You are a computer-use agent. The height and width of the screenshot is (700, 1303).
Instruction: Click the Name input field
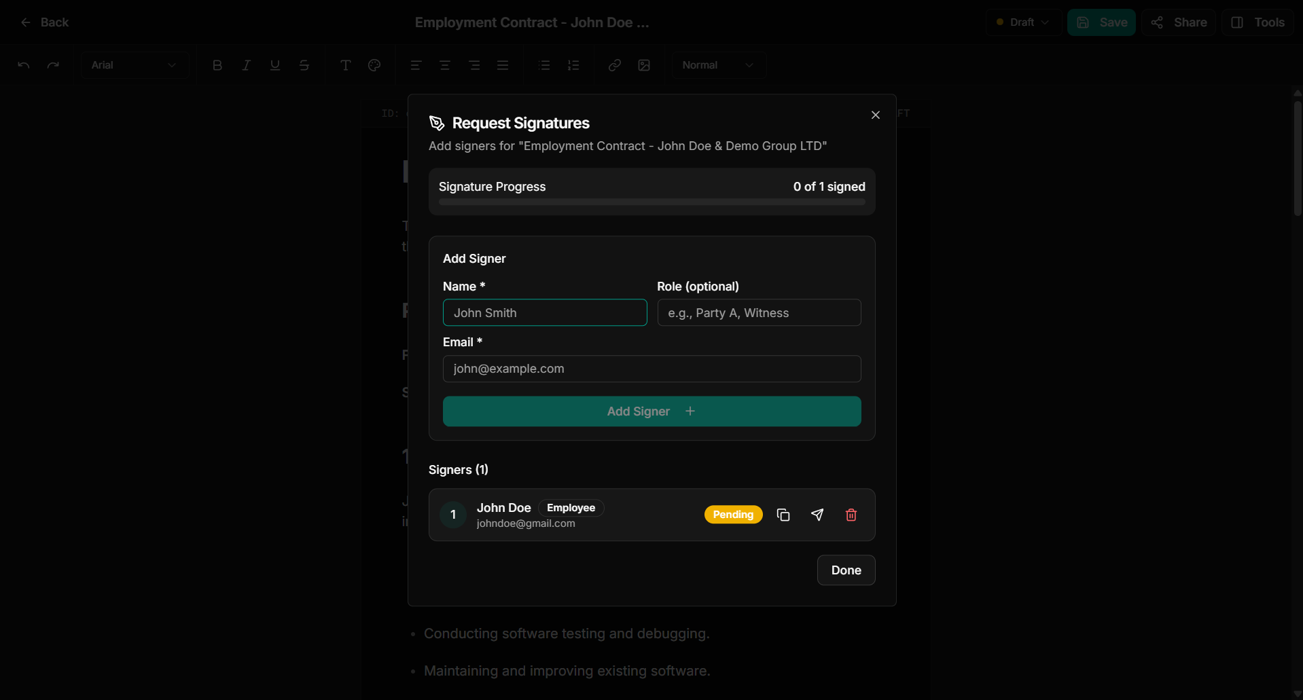click(545, 312)
